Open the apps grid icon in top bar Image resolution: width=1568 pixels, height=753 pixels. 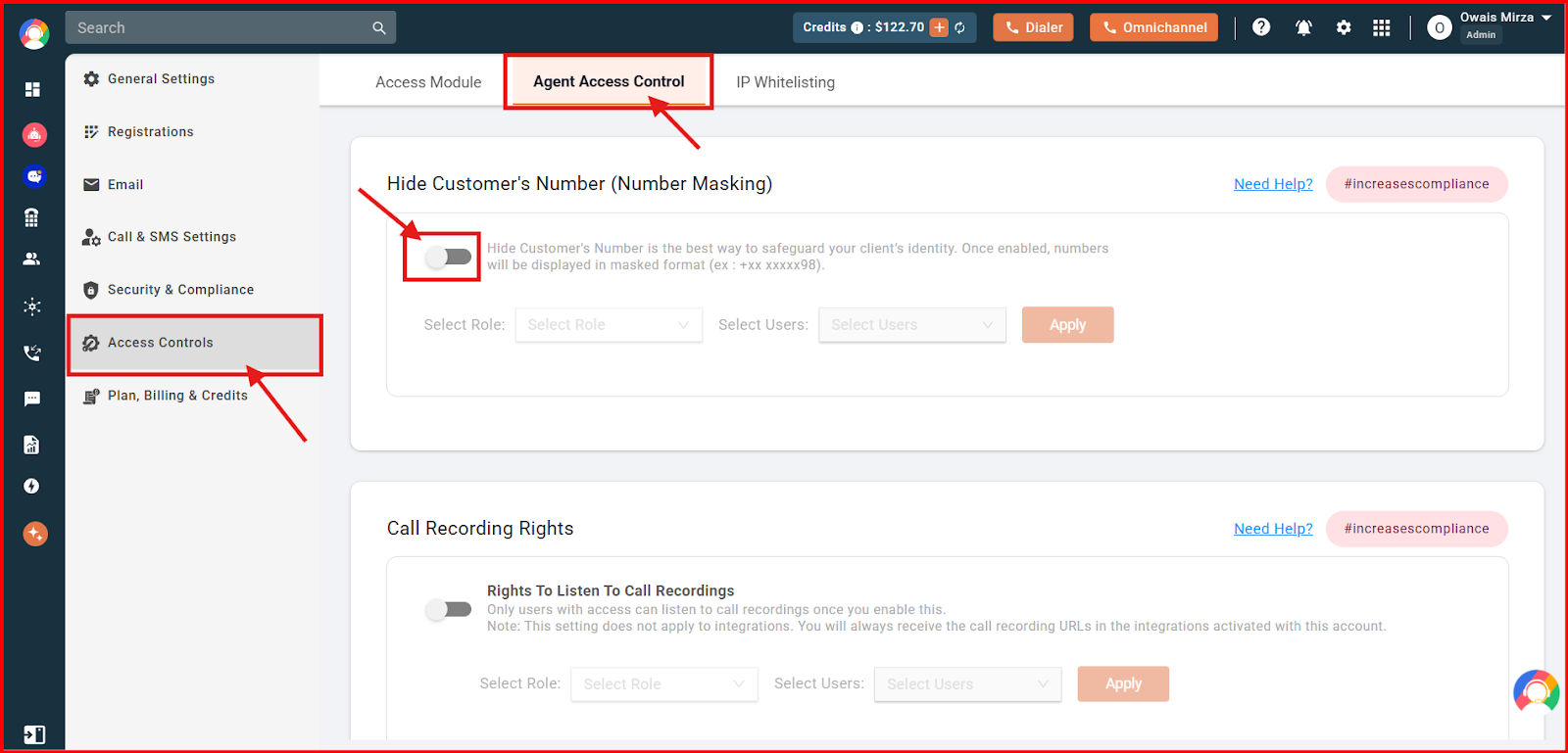pyautogui.click(x=1382, y=27)
